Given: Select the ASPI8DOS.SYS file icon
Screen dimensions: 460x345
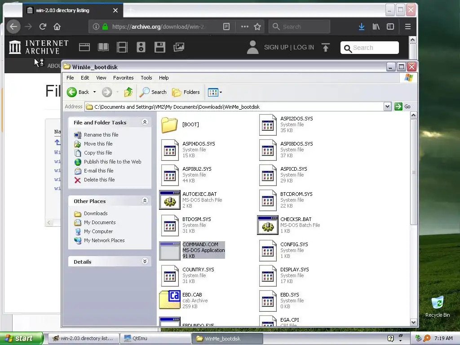Looking at the screenshot, I should click(x=268, y=150).
